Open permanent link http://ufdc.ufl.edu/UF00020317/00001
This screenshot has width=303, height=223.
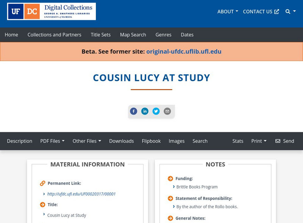click(x=81, y=194)
